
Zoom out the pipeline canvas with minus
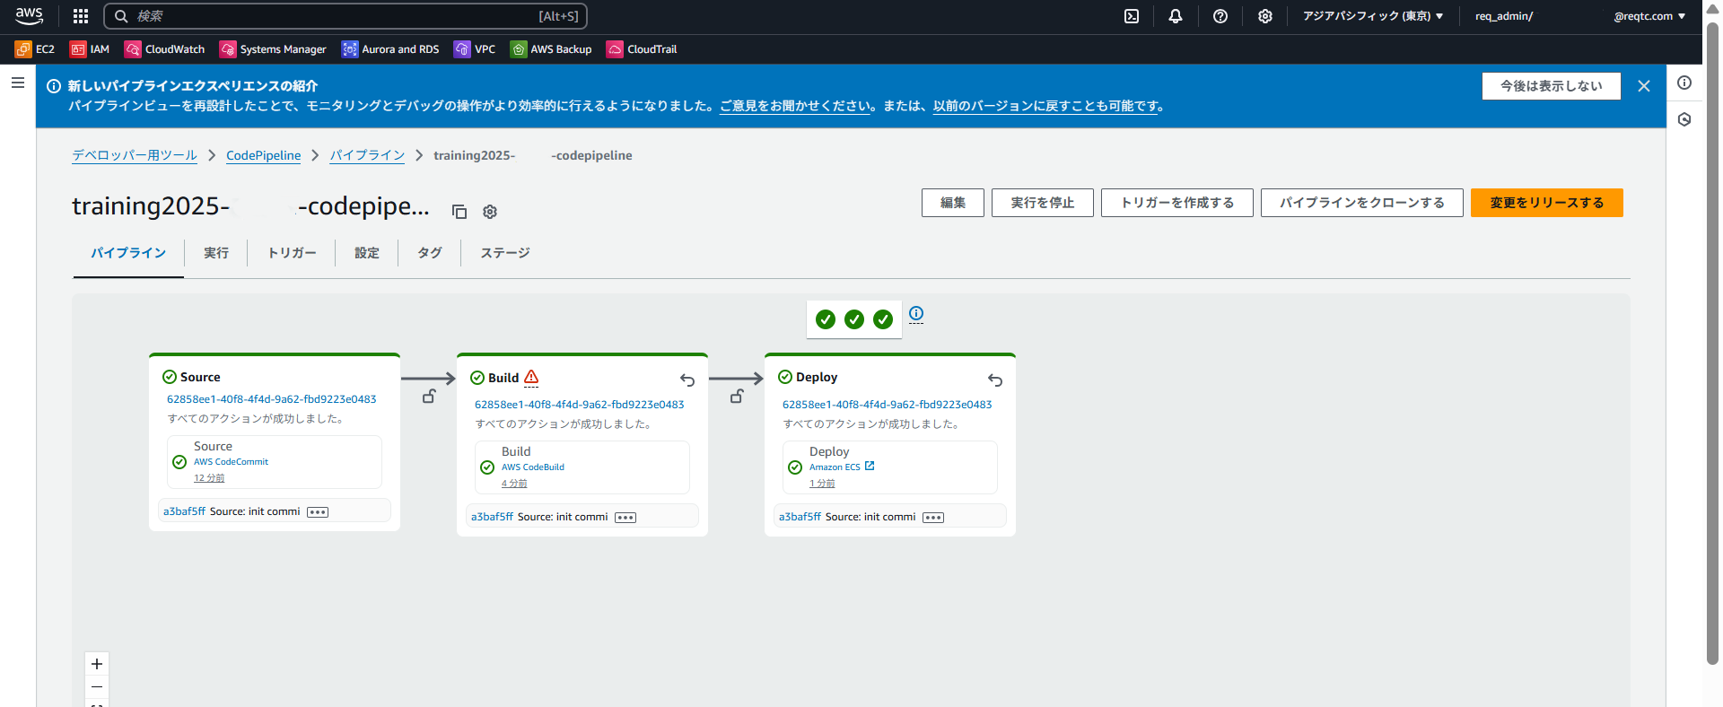tap(97, 687)
